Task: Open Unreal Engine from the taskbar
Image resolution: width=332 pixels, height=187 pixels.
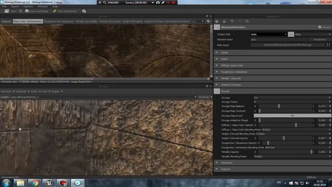Action: pos(49,183)
